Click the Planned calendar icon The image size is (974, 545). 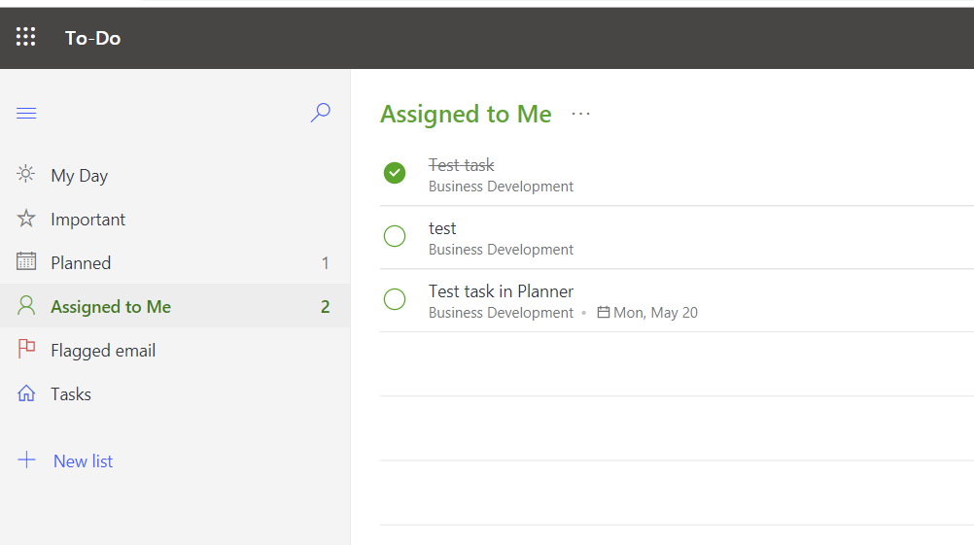pyautogui.click(x=26, y=262)
